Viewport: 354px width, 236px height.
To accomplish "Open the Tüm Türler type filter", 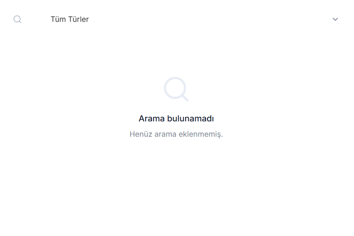I will (194, 19).
